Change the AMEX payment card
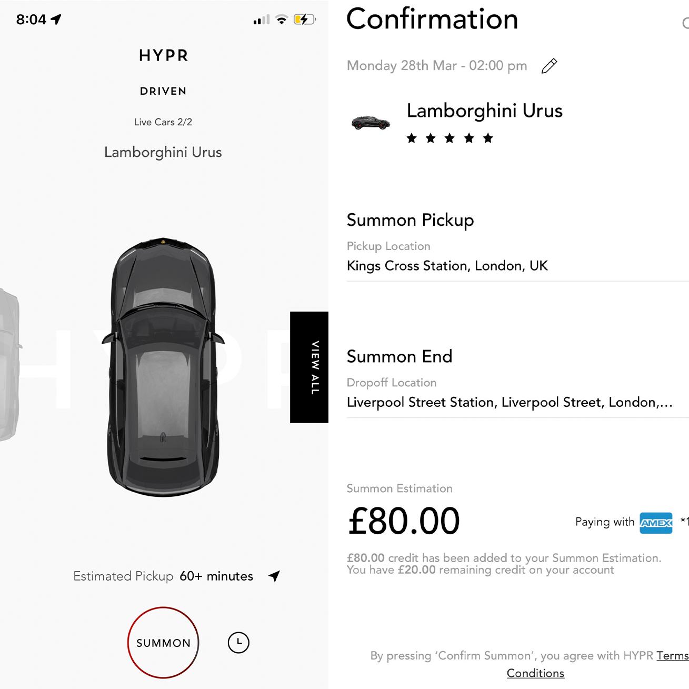The height and width of the screenshot is (689, 689). click(656, 523)
